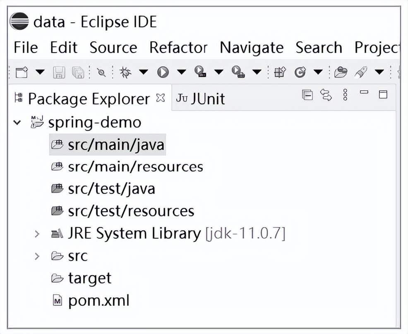The image size is (408, 334).
Task: Open the Refactor menu
Action: point(178,47)
